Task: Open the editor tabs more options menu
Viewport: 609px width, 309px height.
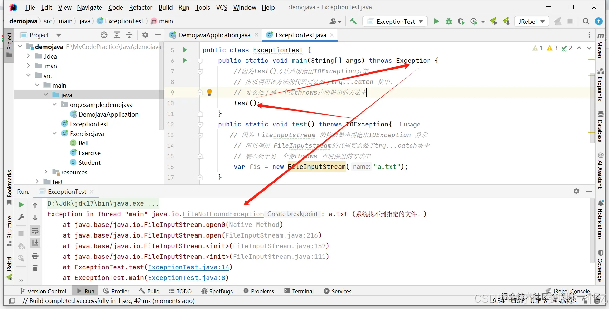Action: [589, 35]
